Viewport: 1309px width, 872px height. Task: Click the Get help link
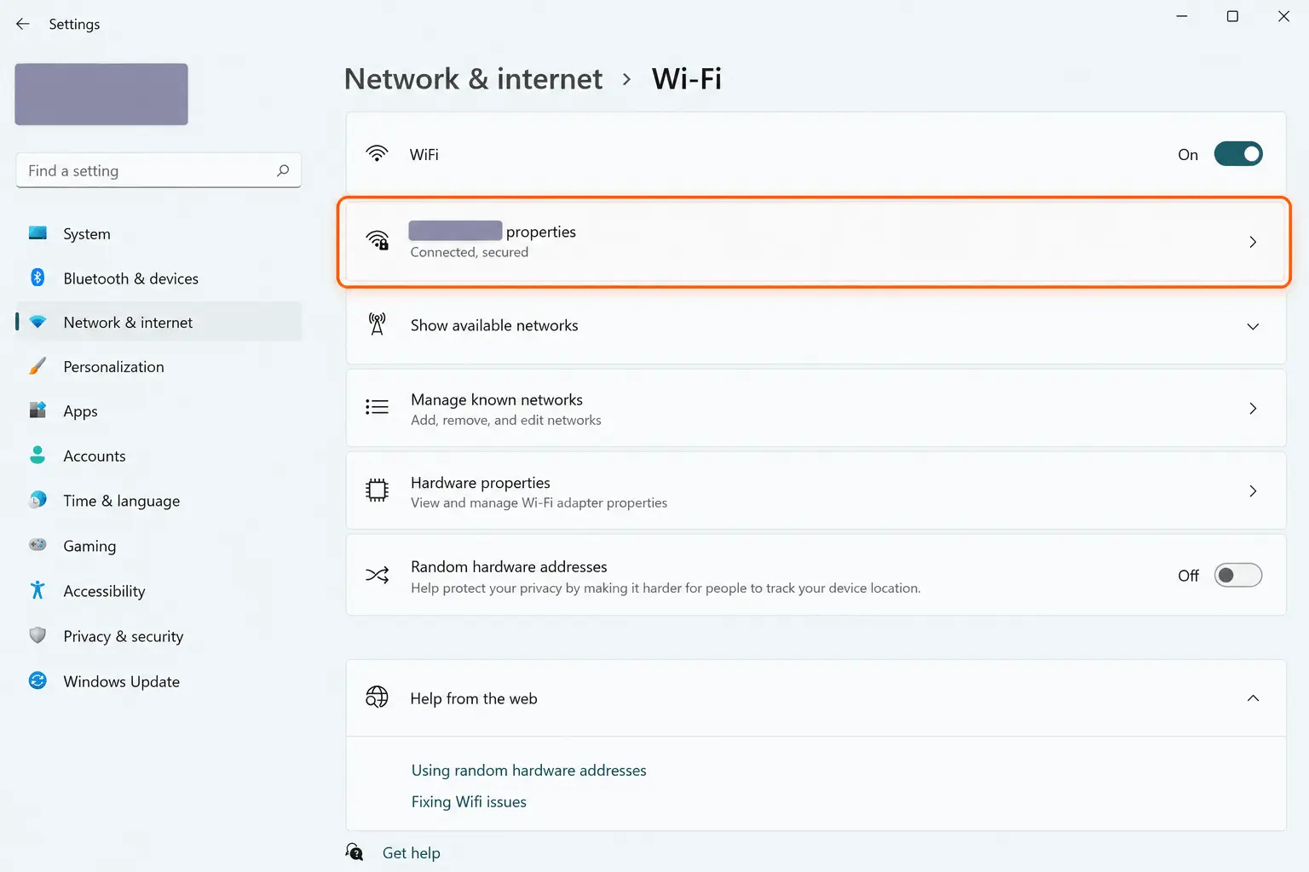412,852
